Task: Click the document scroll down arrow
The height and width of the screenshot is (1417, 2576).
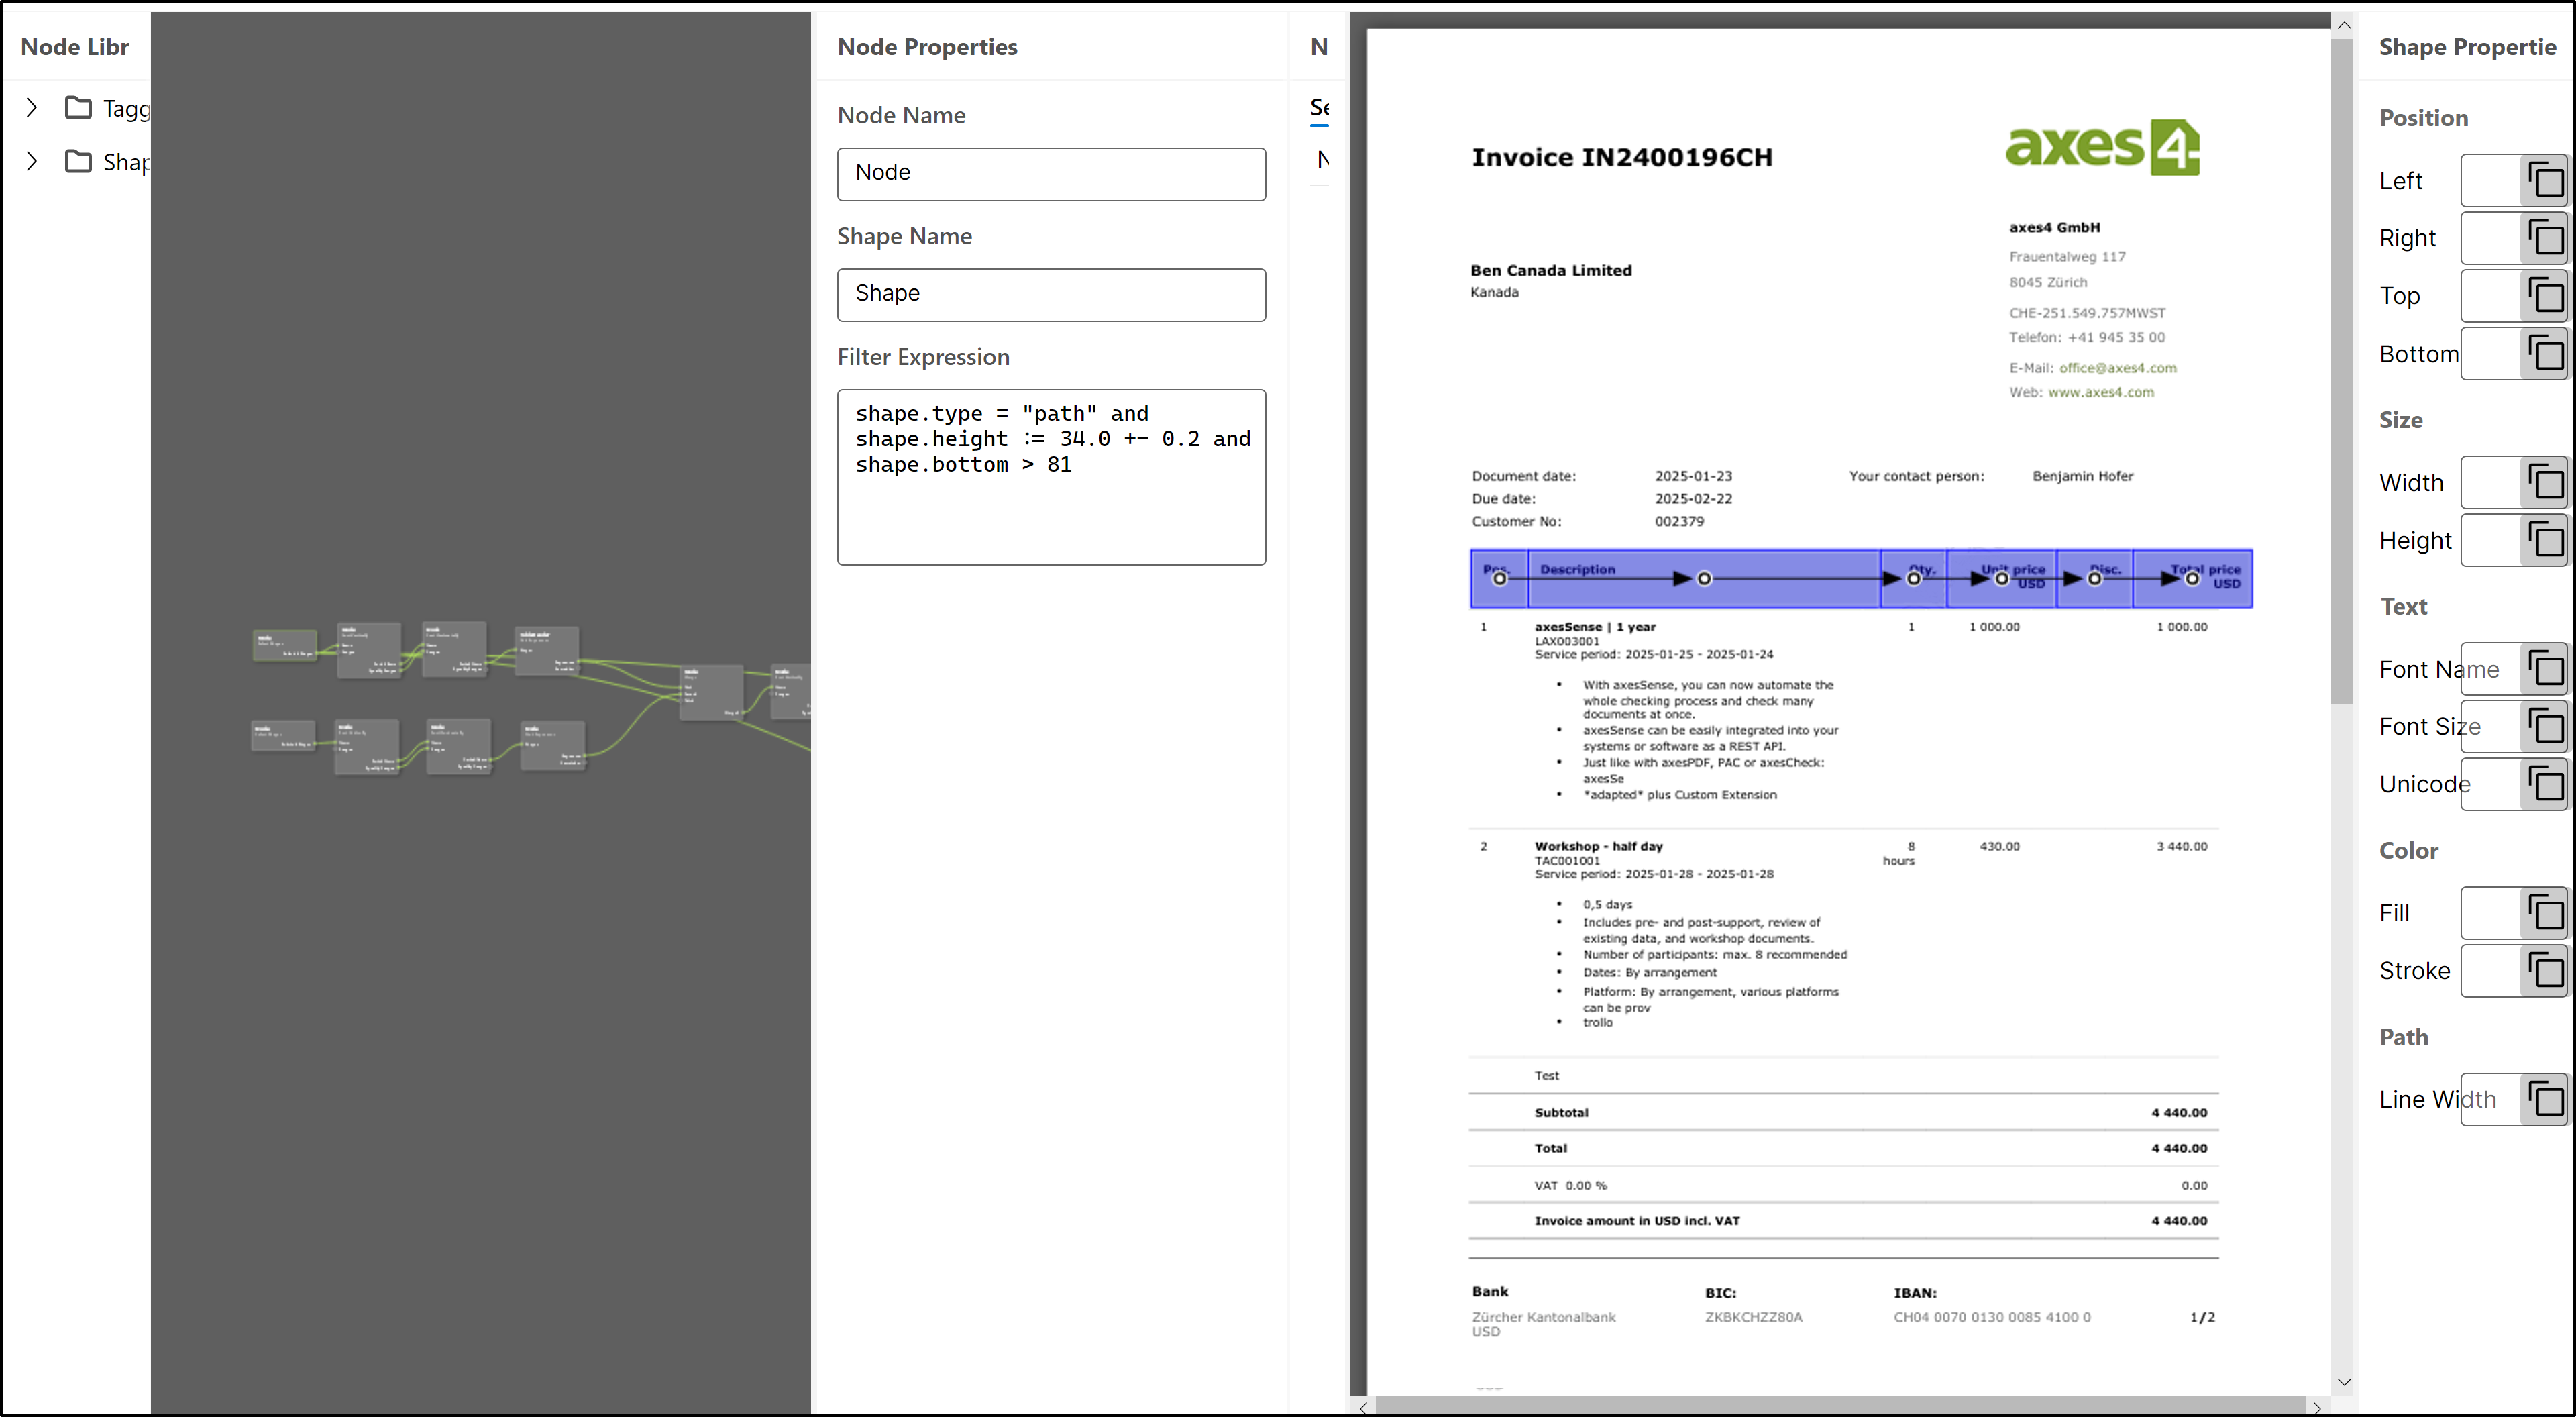Action: click(x=2343, y=1382)
